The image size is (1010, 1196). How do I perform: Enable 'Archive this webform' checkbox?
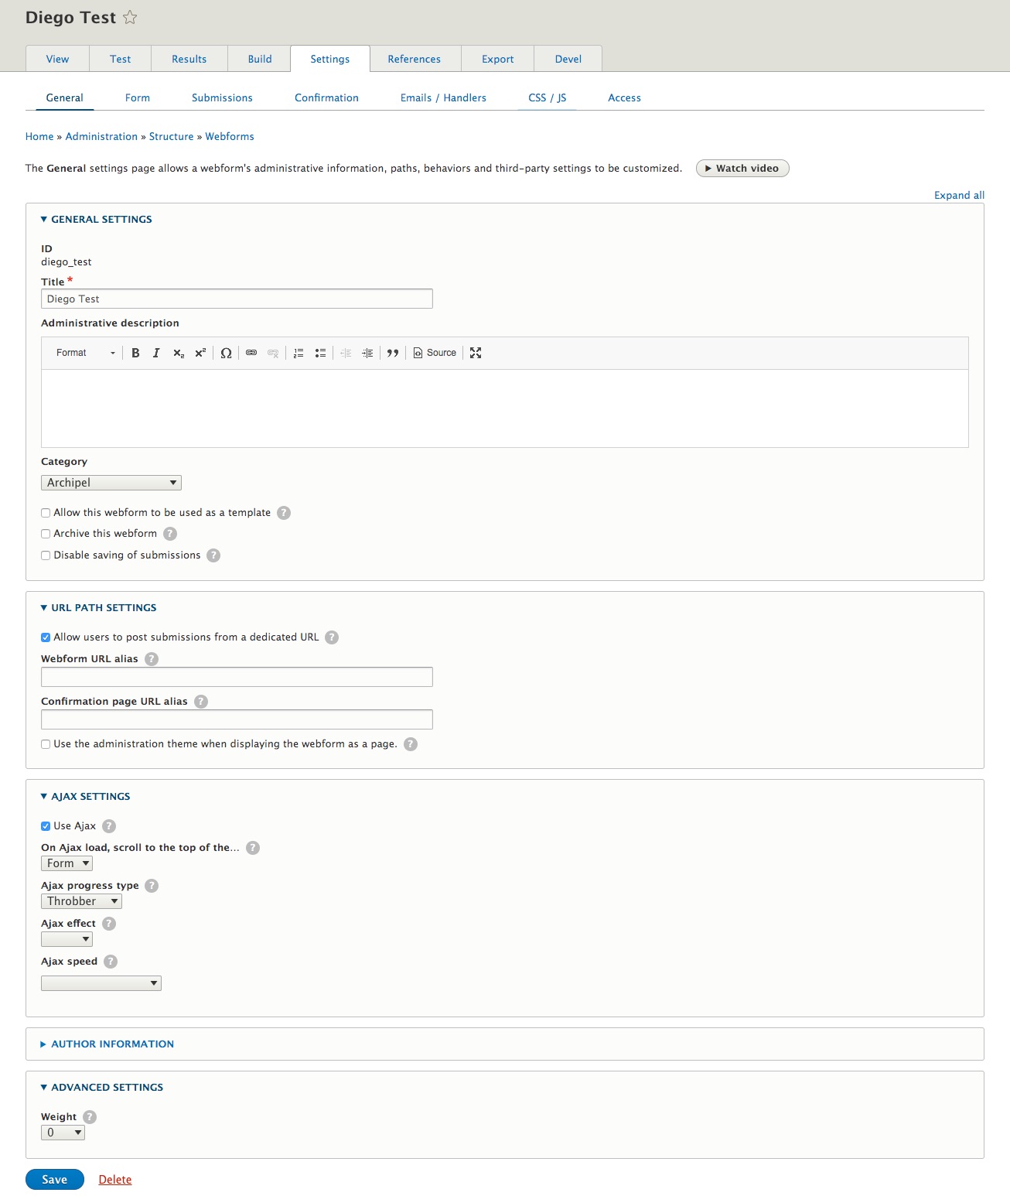[x=46, y=534]
